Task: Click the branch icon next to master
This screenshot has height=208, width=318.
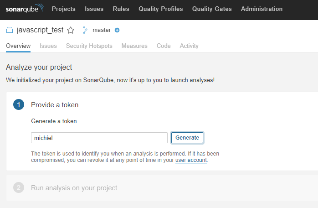Action: coord(85,30)
